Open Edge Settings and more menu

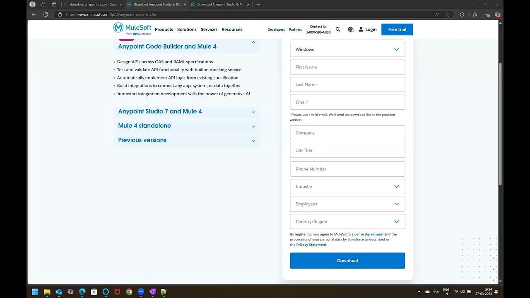point(487,14)
